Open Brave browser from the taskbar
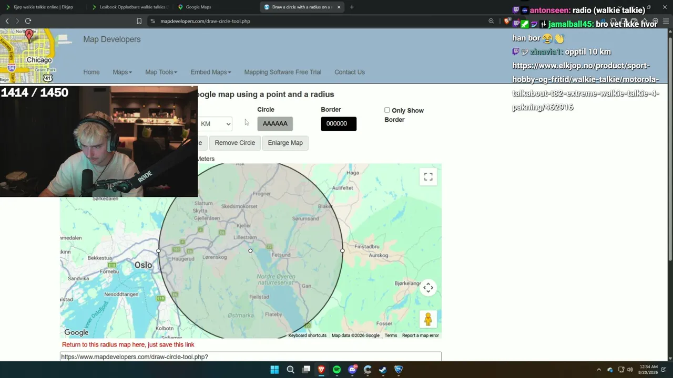 click(321, 370)
